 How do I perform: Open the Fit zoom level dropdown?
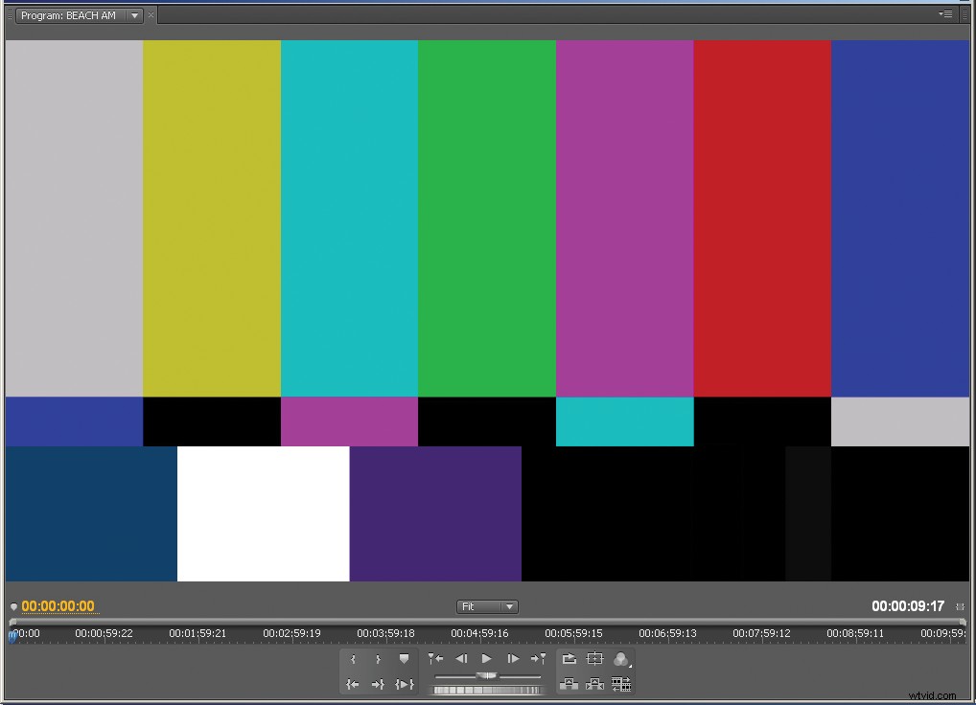point(487,606)
